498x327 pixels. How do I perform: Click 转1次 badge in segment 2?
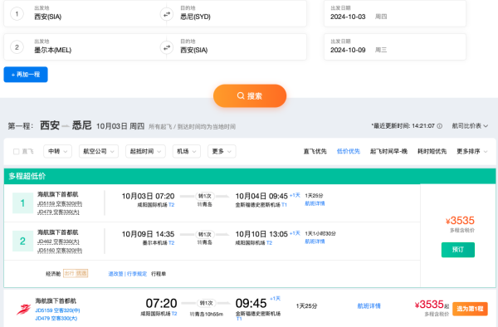click(205, 234)
